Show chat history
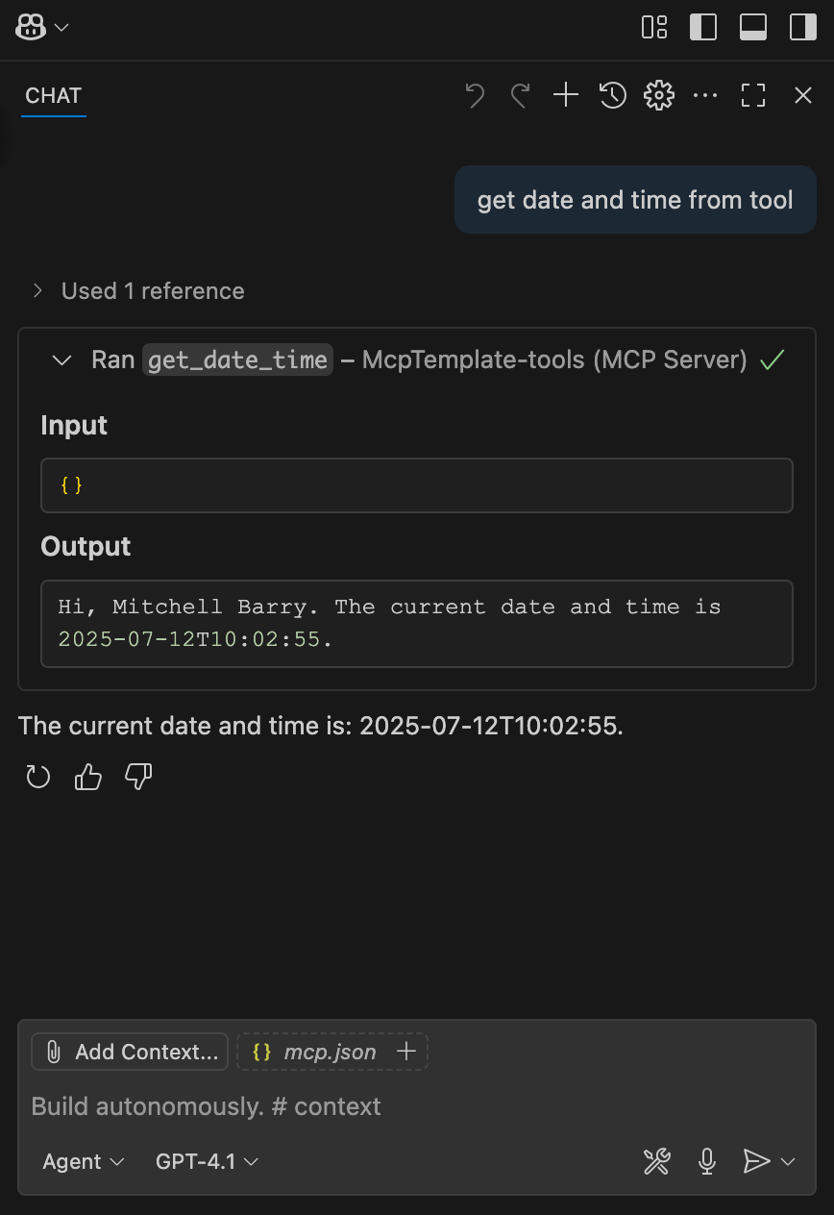Image resolution: width=834 pixels, height=1215 pixels. 613,94
